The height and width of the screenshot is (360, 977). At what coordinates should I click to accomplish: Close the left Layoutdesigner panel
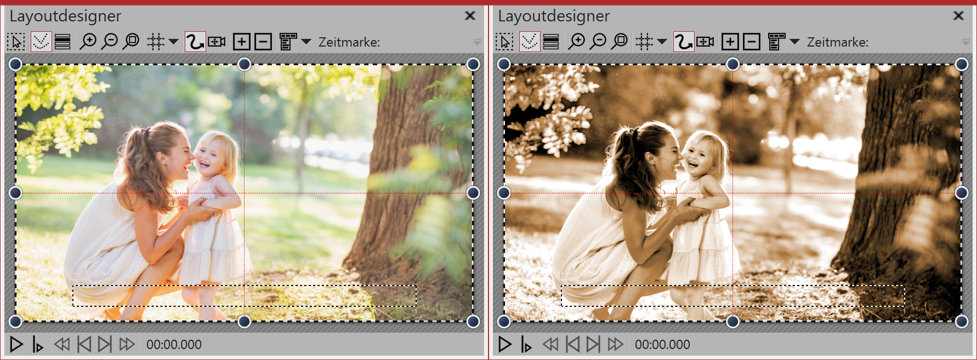[470, 16]
